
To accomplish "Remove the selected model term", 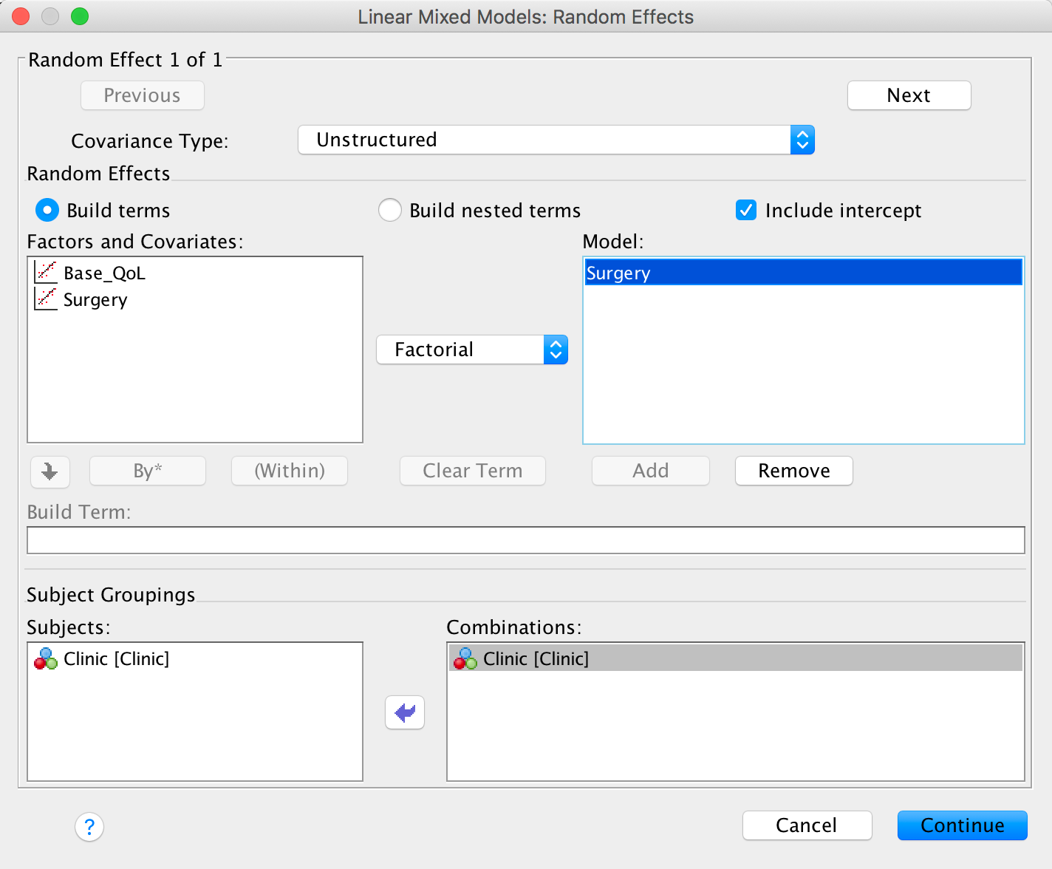I will (x=794, y=471).
